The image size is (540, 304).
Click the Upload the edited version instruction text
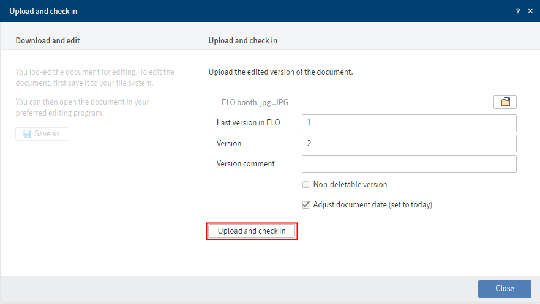(x=280, y=72)
